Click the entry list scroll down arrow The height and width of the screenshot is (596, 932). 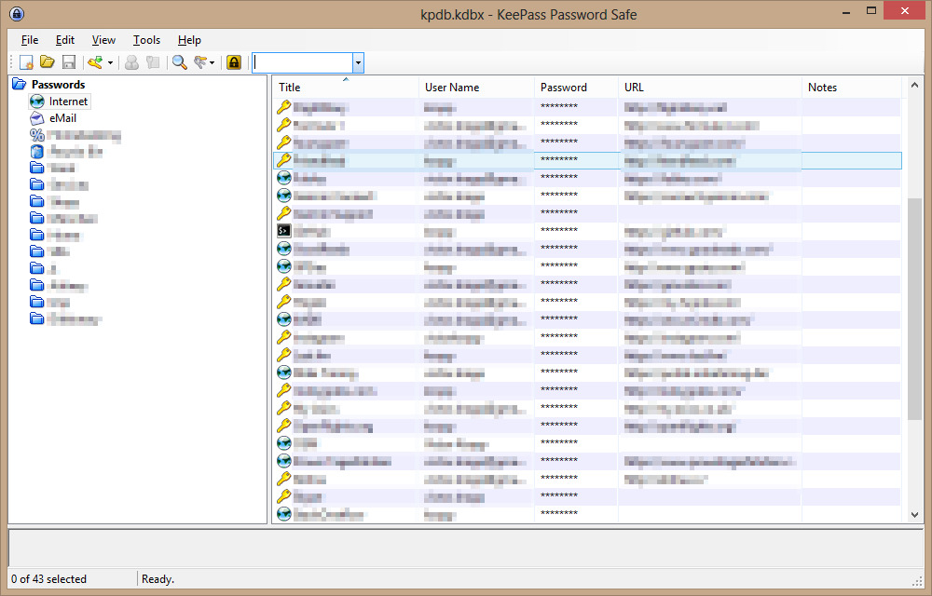point(915,514)
